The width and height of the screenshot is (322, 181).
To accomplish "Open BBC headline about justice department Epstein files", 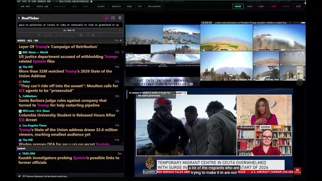I will [68, 59].
